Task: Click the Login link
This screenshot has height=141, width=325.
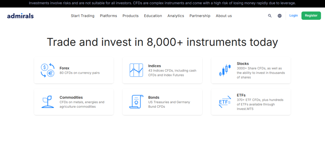Action: tap(294, 16)
